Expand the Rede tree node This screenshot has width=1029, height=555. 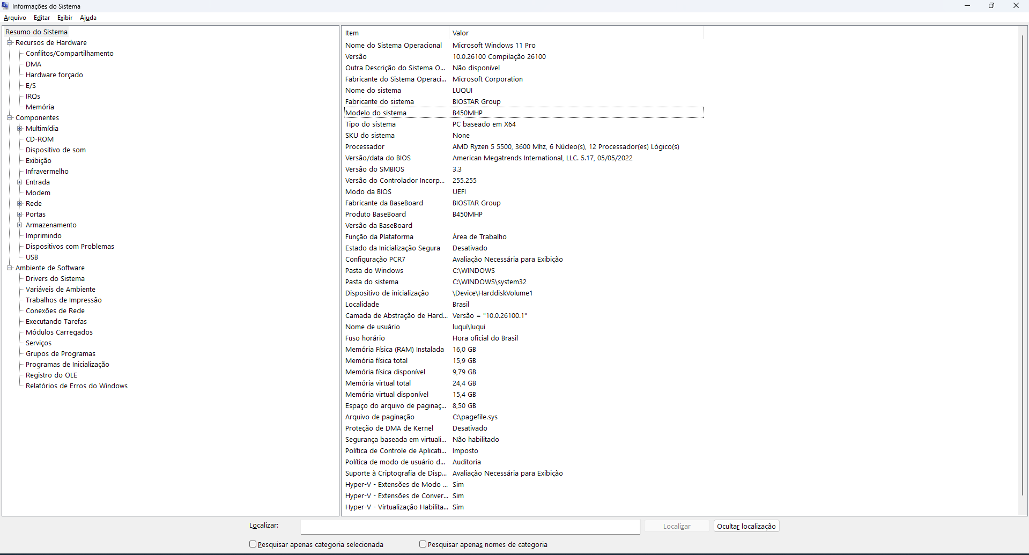(x=19, y=204)
